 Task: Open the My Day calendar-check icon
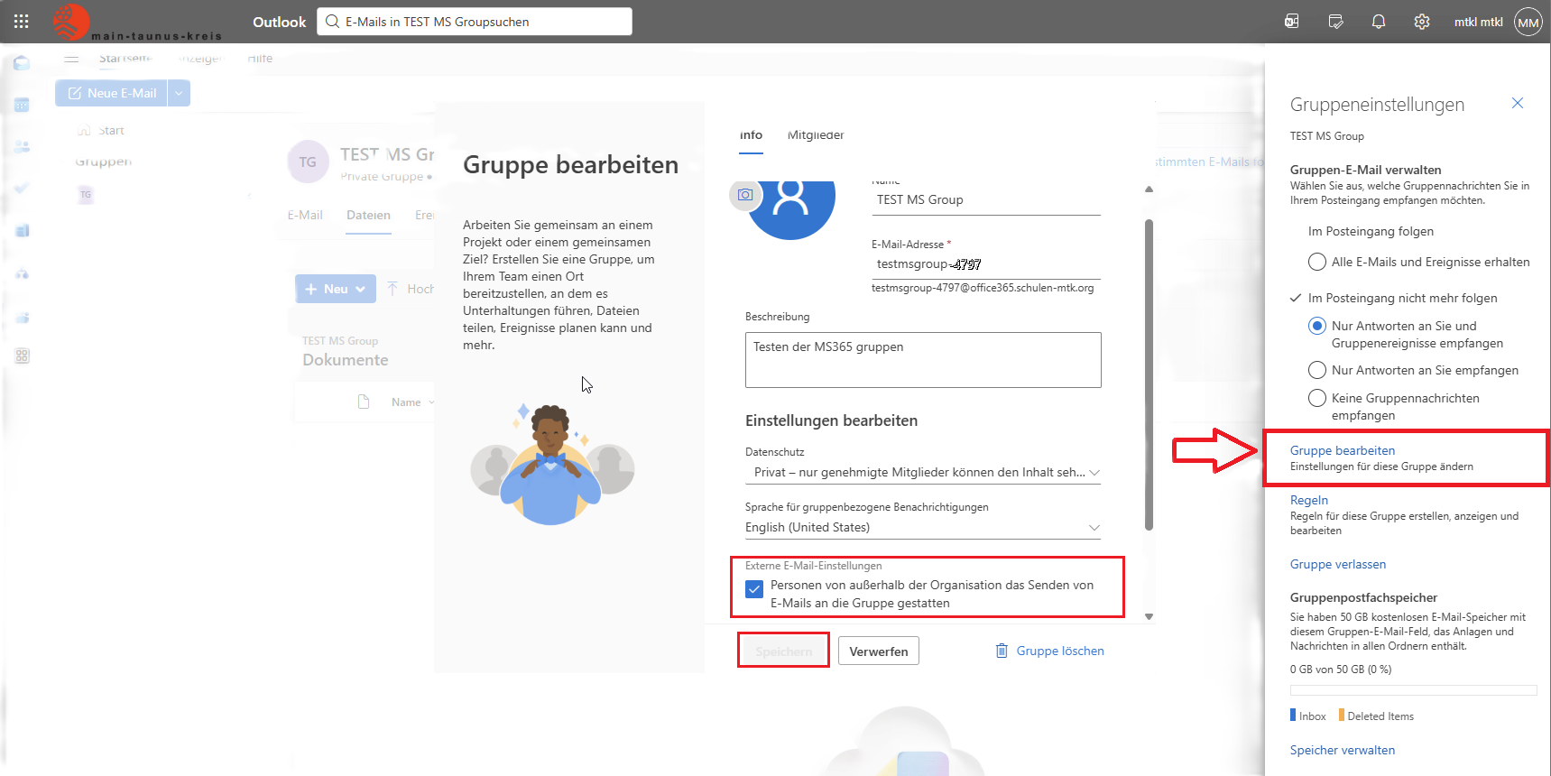coord(1336,22)
